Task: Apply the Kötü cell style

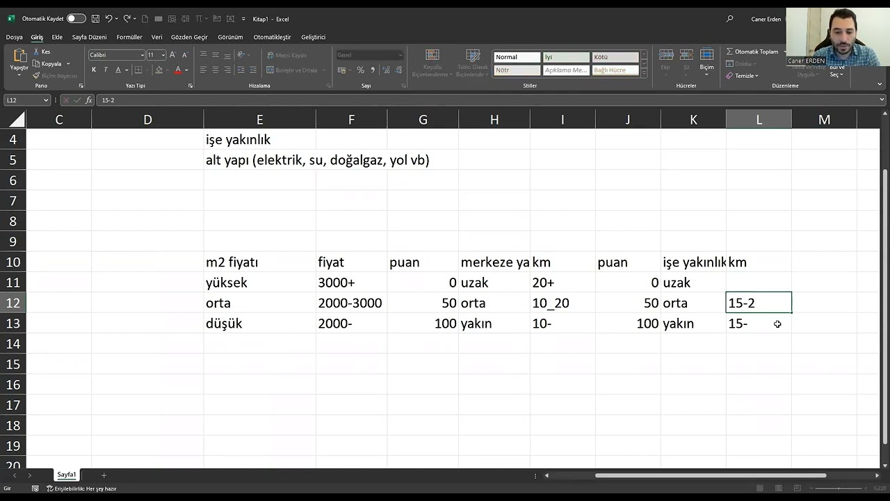Action: tap(615, 57)
